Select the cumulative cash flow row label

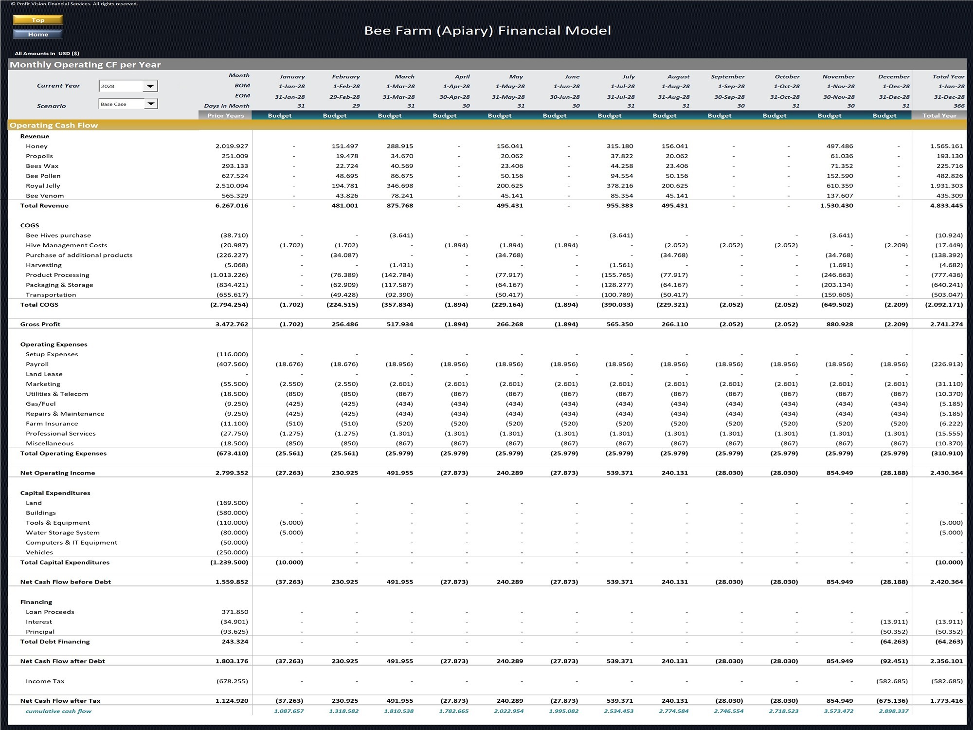coord(57,711)
